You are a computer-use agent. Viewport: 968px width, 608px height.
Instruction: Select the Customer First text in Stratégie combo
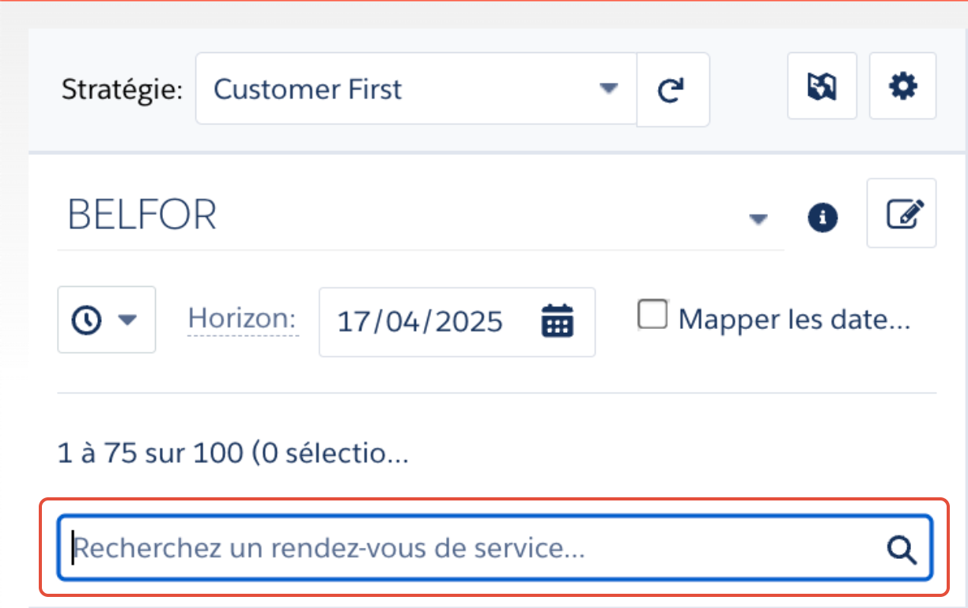308,89
